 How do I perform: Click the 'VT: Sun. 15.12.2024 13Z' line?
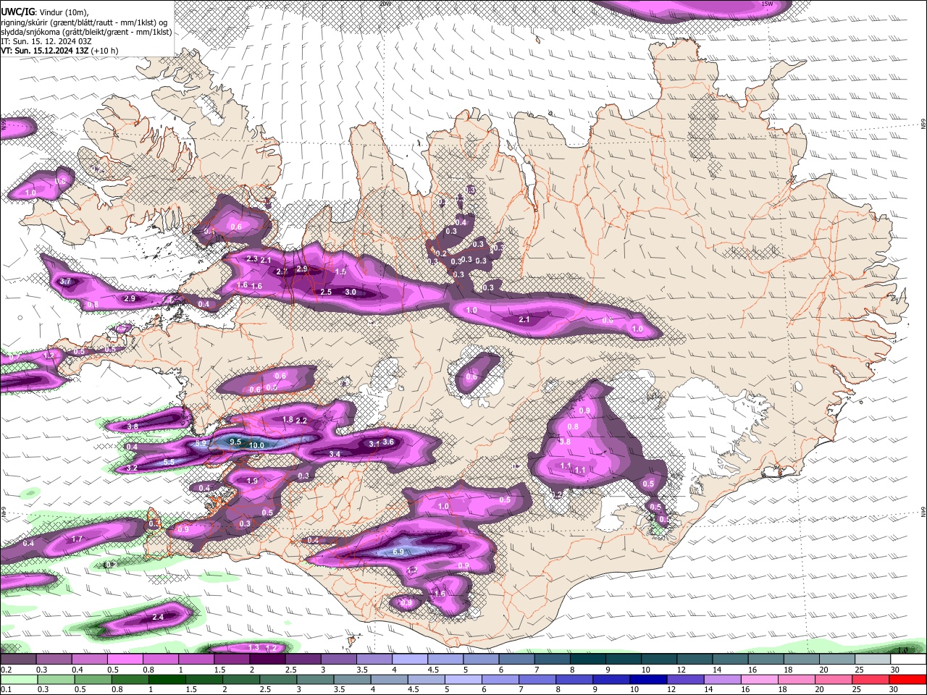coord(44,51)
